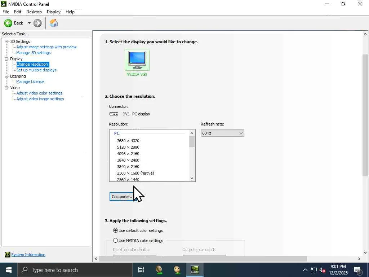Open Task View on the taskbar
This screenshot has width=369, height=277.
coord(141,270)
